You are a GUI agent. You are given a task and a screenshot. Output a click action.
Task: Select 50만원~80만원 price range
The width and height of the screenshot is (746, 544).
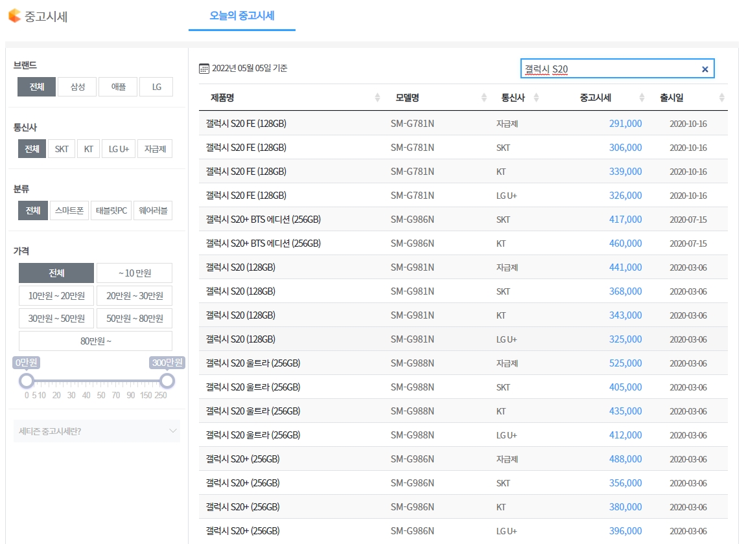(135, 319)
